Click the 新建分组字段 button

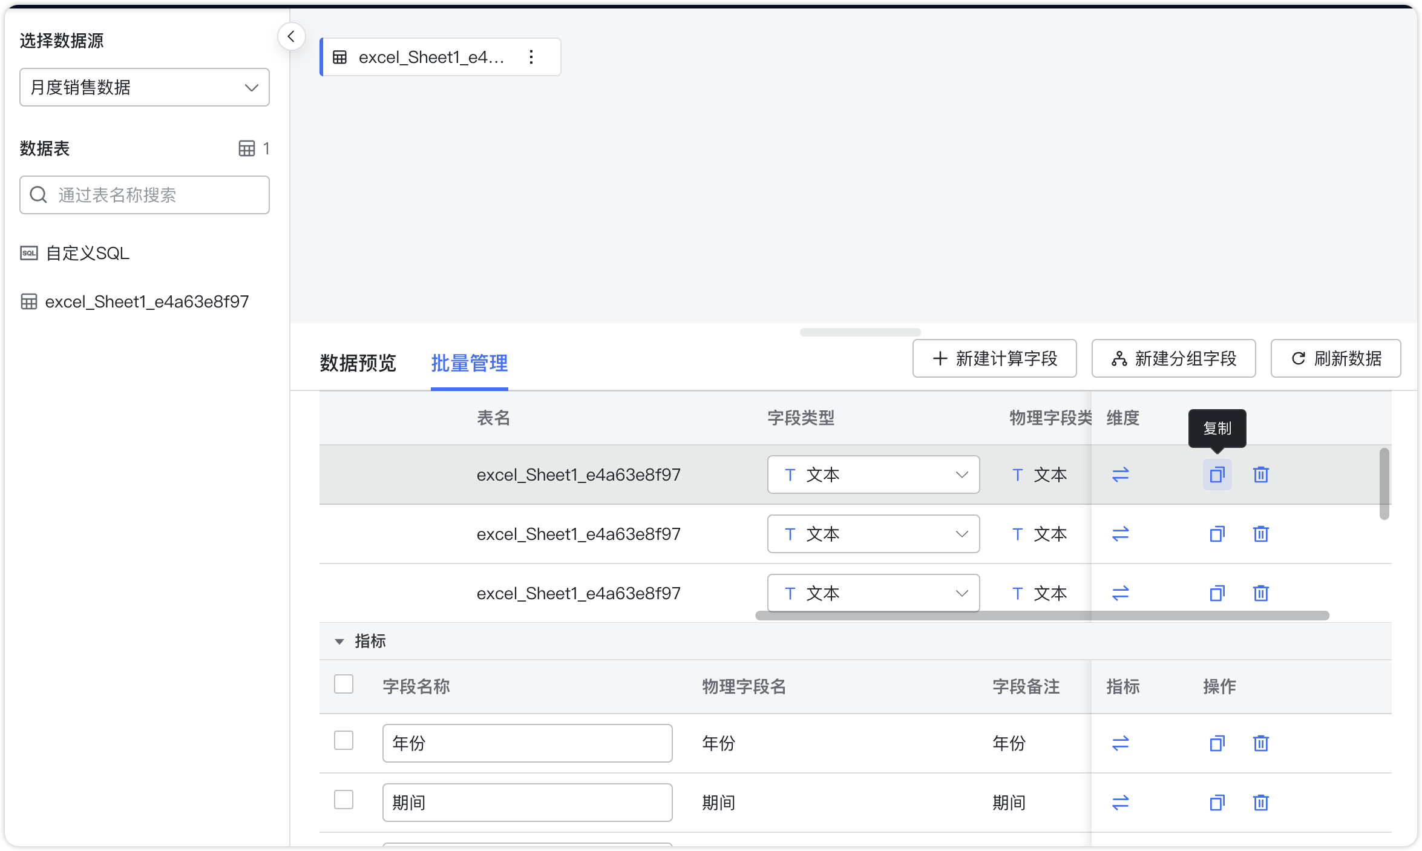pos(1174,358)
